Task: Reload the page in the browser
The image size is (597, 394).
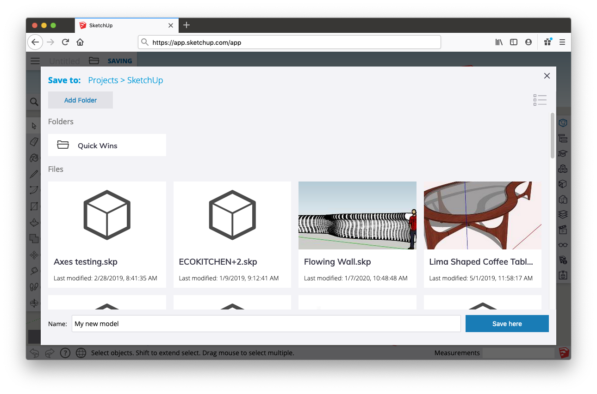Action: point(65,42)
